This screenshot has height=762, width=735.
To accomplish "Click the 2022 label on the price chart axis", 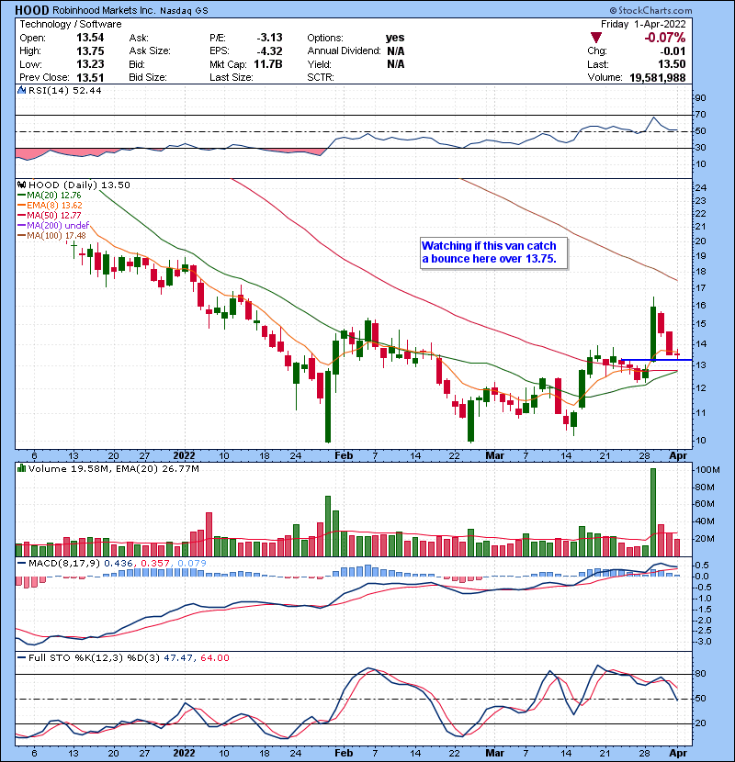I will pyautogui.click(x=184, y=455).
